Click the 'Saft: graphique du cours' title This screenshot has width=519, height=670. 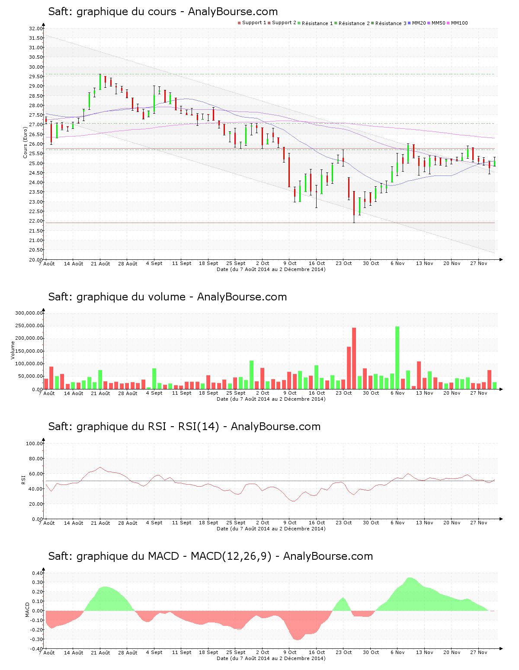pos(112,12)
